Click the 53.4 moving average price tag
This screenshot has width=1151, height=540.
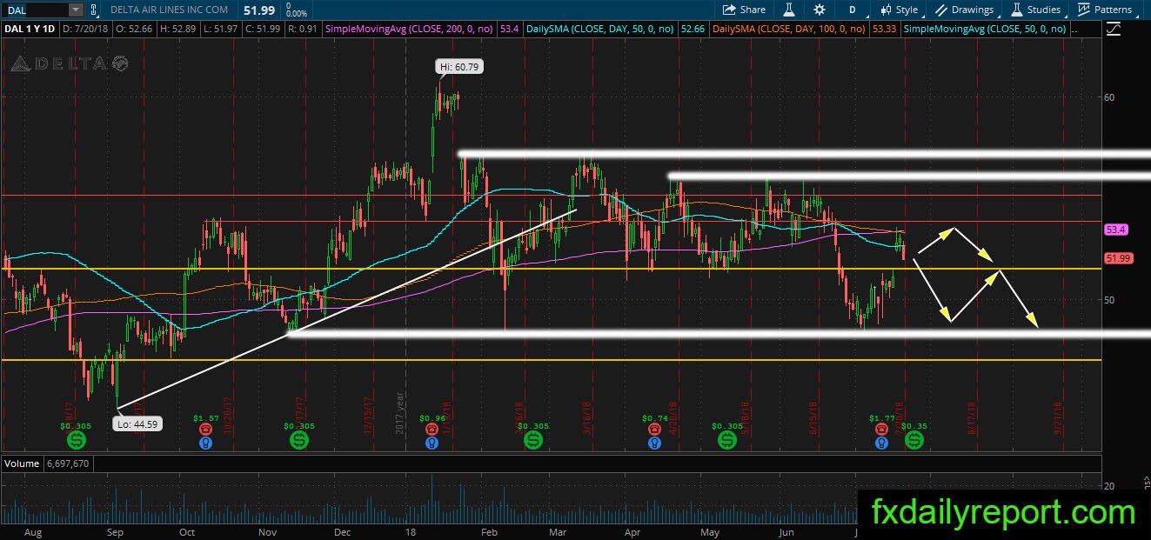coord(1116,230)
